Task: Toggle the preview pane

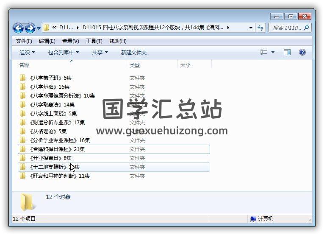Action: [x=287, y=52]
